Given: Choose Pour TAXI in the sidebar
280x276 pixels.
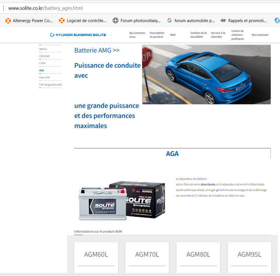Looking at the screenshot, I should 45,77.
